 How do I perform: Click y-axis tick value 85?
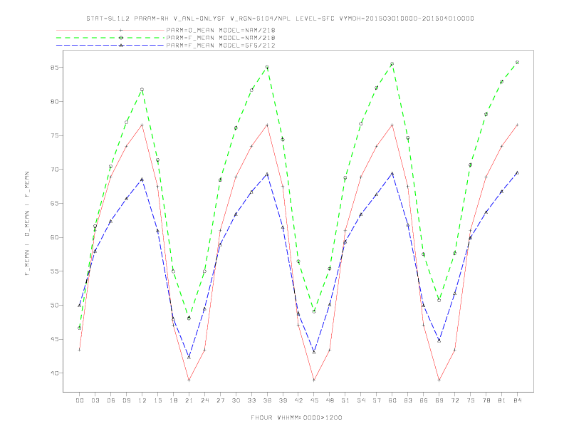(55, 67)
